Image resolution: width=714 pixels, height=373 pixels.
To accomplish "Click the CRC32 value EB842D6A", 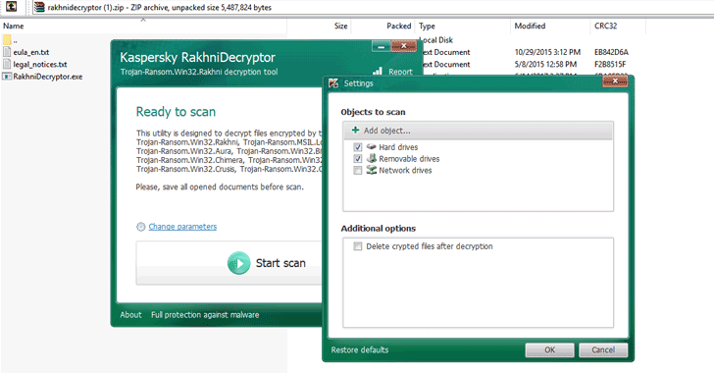I will (611, 52).
